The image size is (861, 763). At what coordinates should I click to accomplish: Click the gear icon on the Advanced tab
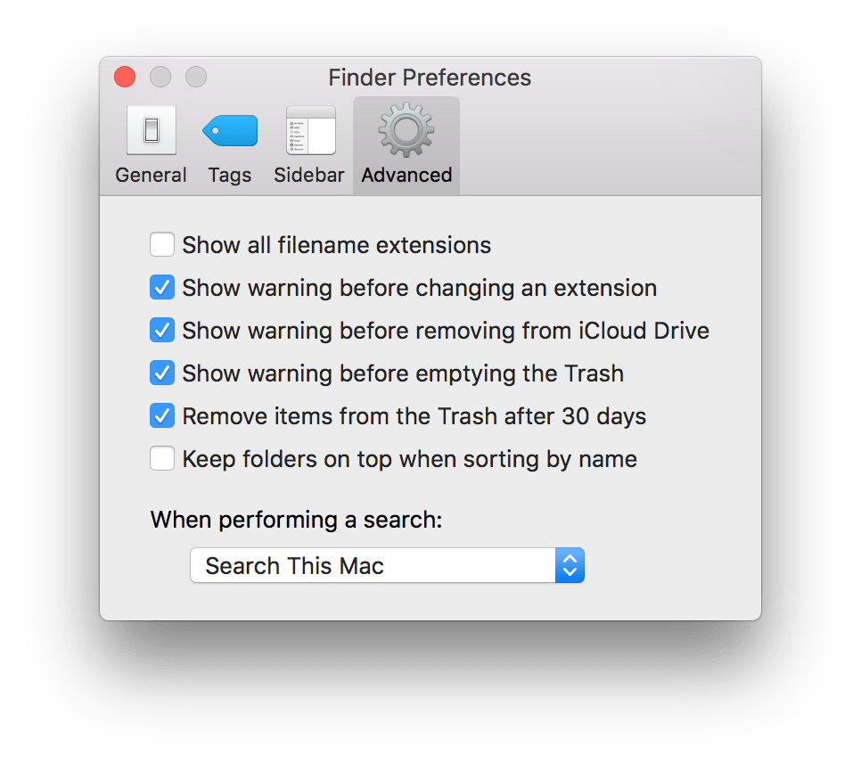tap(406, 129)
